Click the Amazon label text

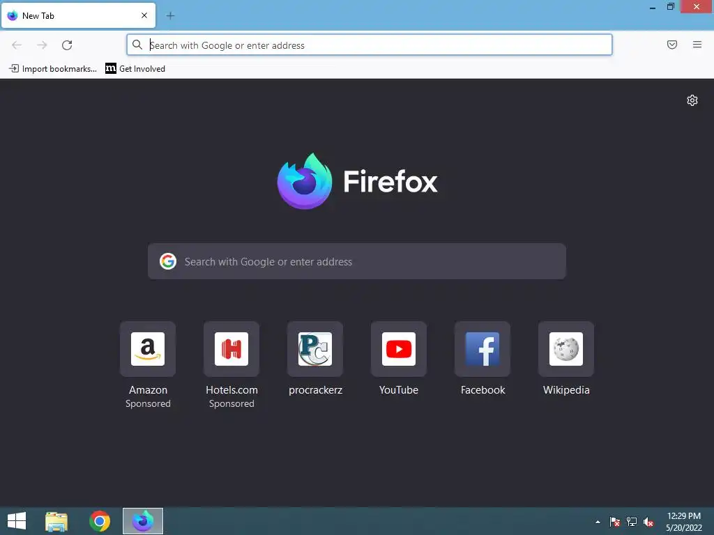pyautogui.click(x=148, y=390)
